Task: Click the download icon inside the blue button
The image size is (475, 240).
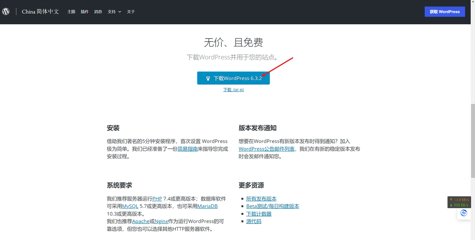Action: (208, 79)
